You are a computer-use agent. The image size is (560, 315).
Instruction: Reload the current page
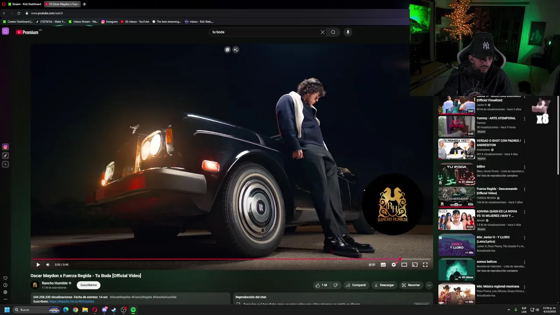pos(19,13)
